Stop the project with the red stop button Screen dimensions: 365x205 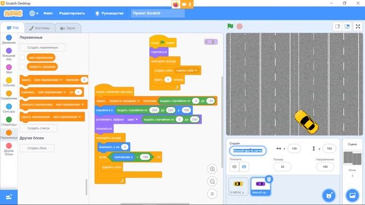(240, 26)
